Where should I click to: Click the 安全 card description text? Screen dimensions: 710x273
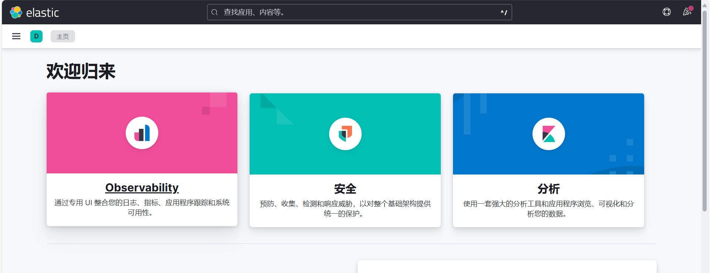(x=345, y=209)
